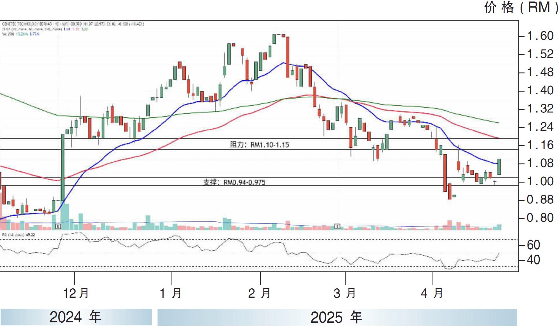This screenshot has width=560, height=326.
Task: Click the 2月 time axis label
Action: (x=260, y=293)
